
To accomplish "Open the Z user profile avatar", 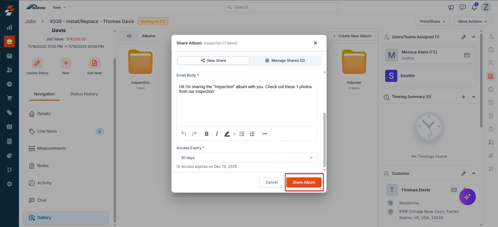I will 486,7.
